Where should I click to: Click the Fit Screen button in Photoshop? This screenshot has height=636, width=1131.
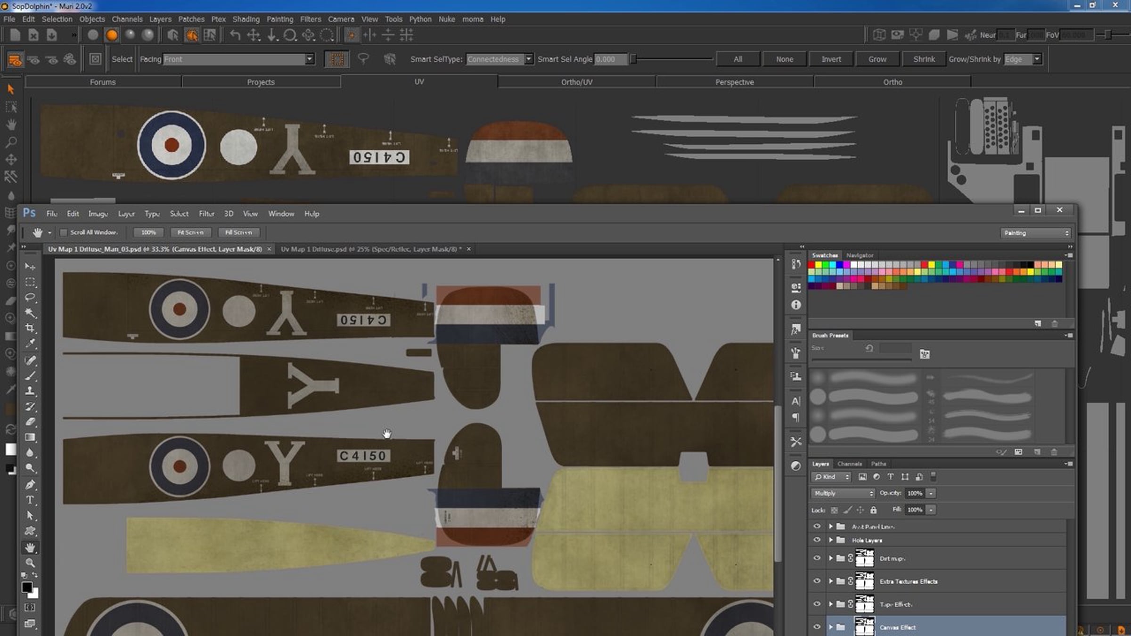coord(190,233)
